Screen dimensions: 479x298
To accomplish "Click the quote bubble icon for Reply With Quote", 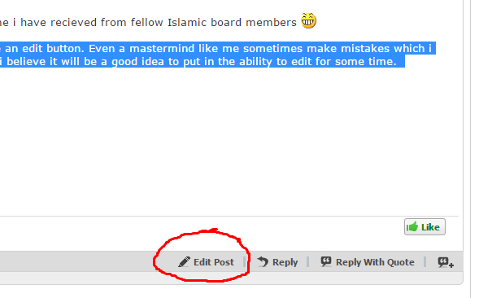I will (x=326, y=261).
